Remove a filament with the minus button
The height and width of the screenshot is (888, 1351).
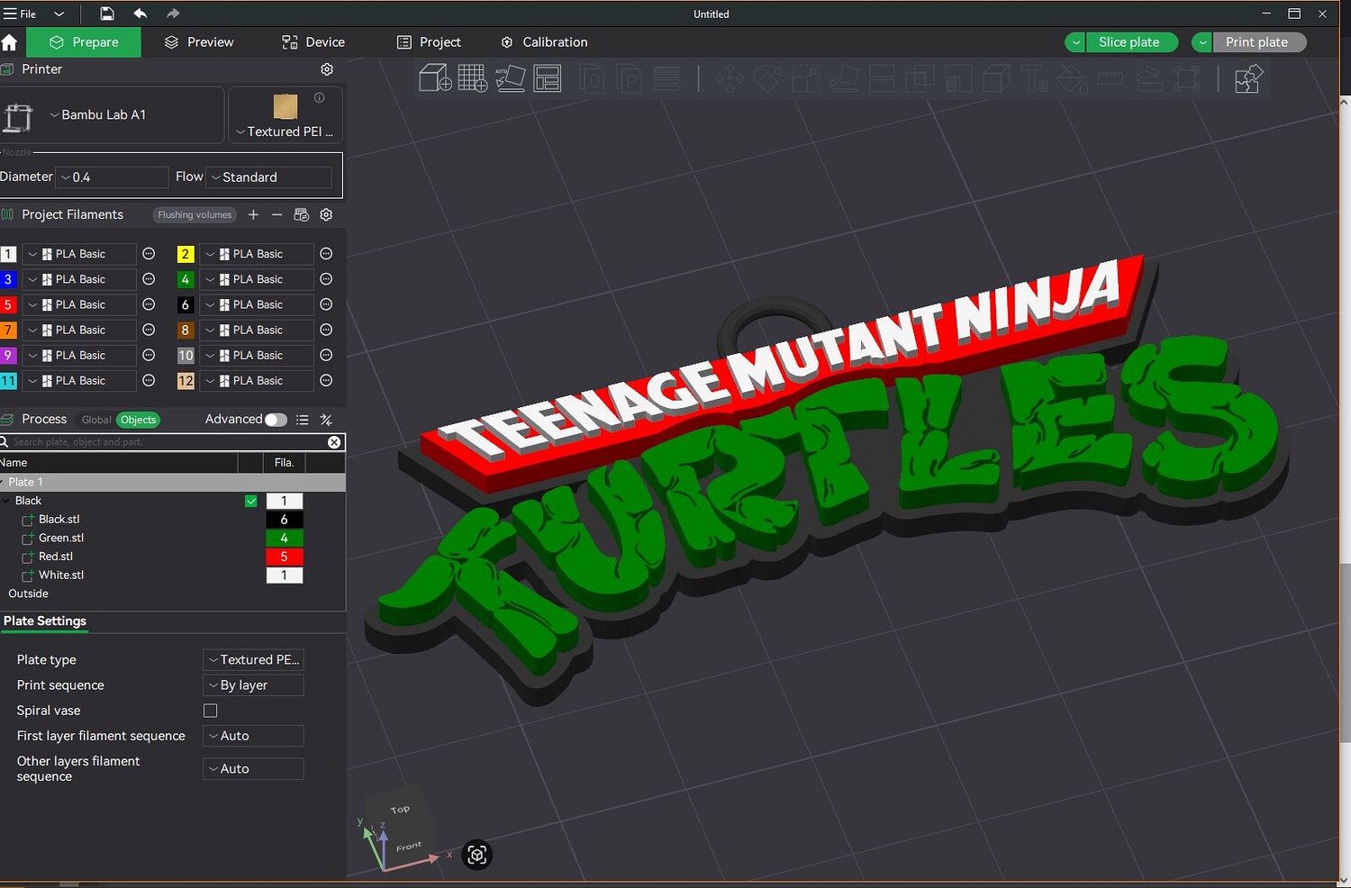coord(277,214)
